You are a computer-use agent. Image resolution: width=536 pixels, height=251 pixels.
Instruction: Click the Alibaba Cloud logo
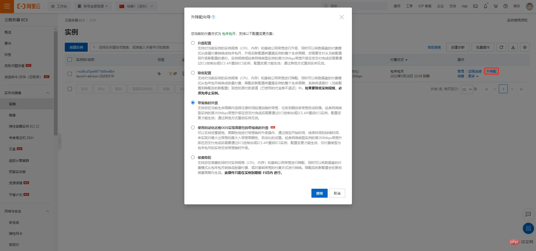29,6
